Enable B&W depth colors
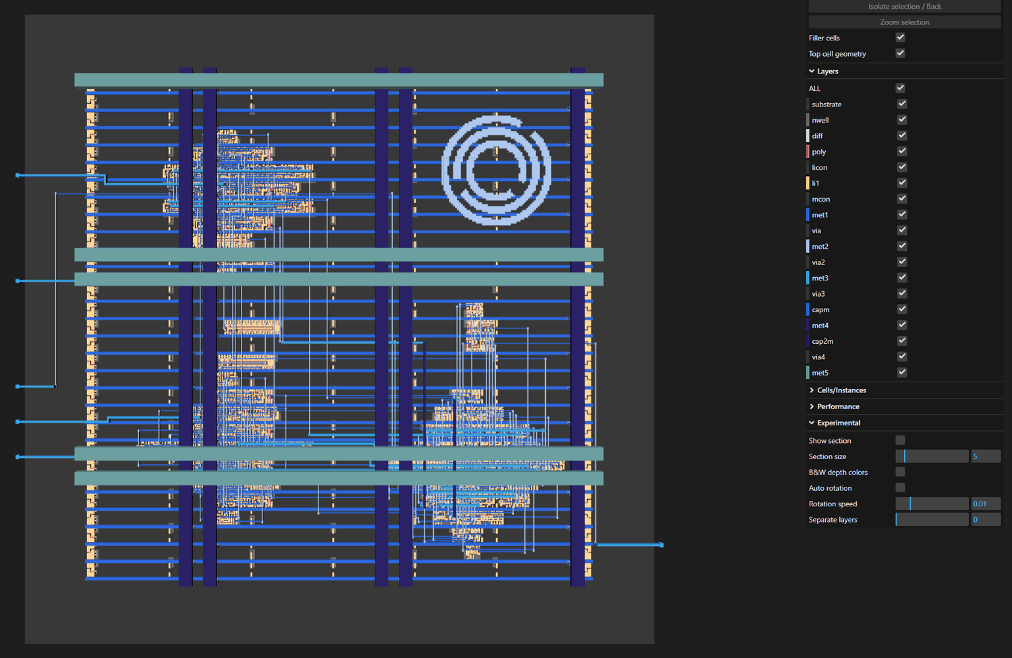The image size is (1012, 658). tap(900, 472)
